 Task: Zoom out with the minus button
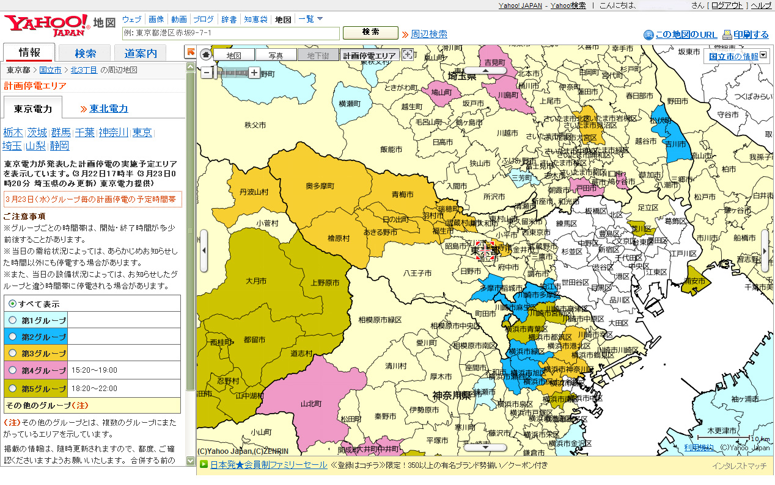point(207,73)
